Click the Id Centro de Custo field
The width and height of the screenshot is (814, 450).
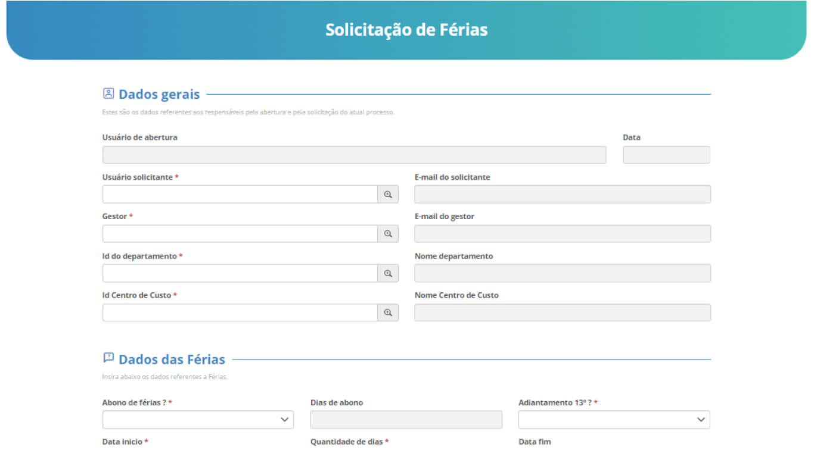[240, 313]
